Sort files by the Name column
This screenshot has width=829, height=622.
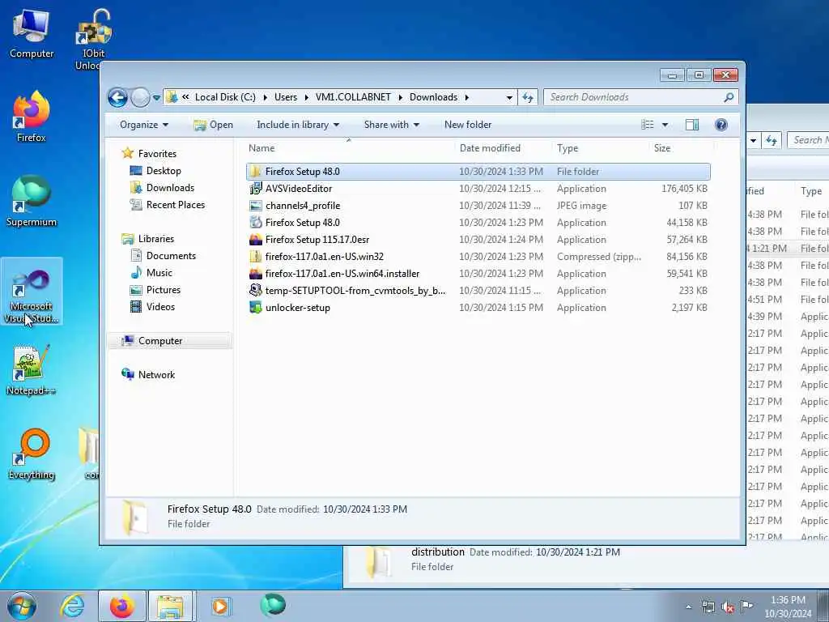350,148
